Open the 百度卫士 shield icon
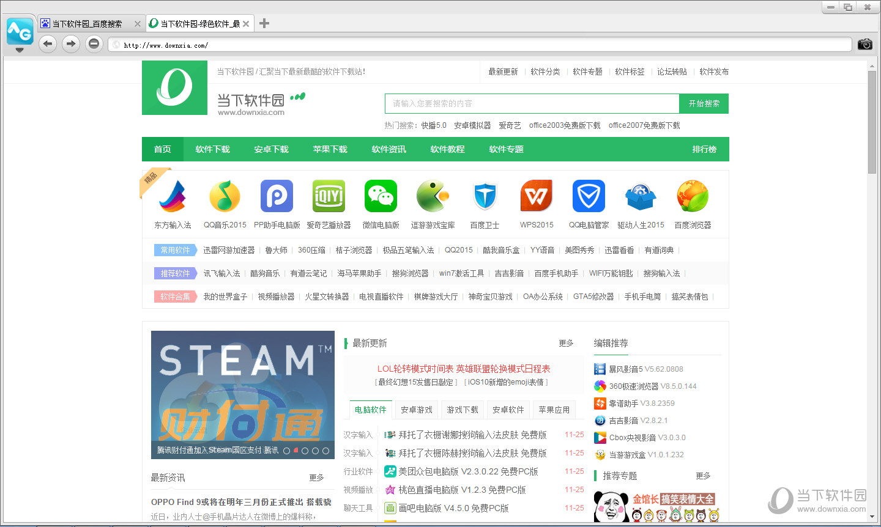This screenshot has width=881, height=527. point(485,196)
